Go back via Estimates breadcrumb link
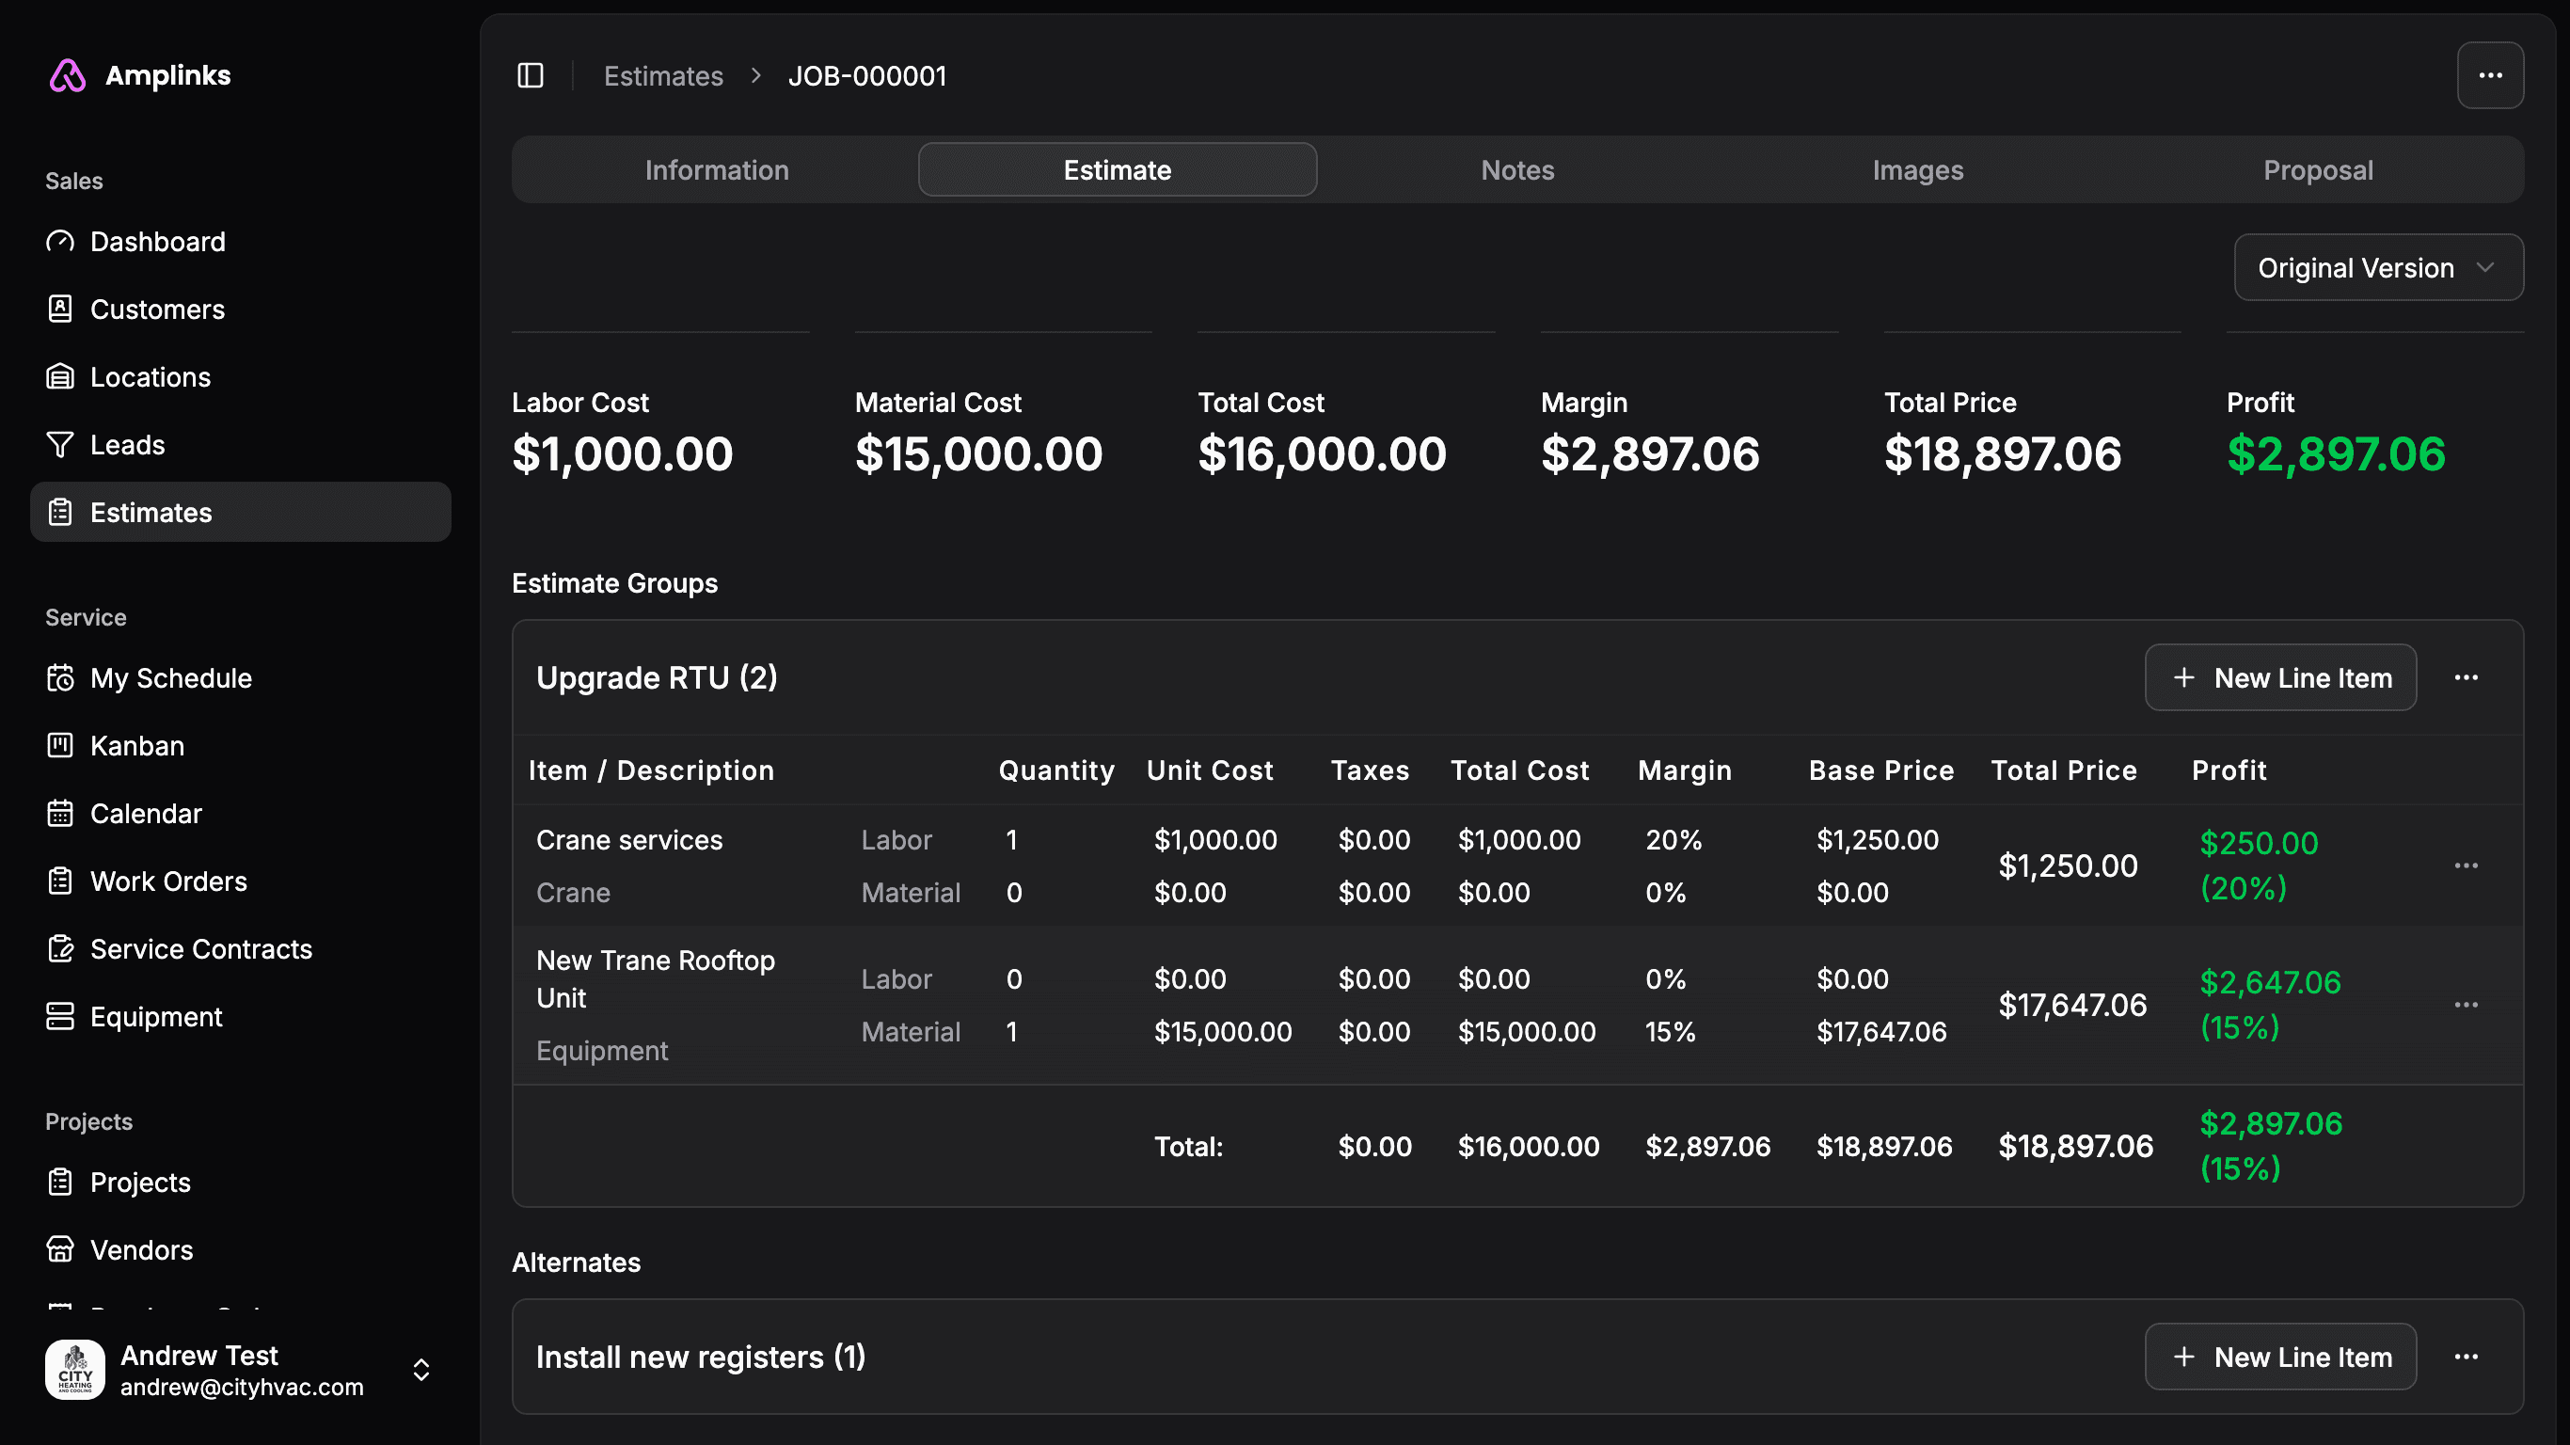Screen dimensions: 2570x1445 click(x=662, y=76)
